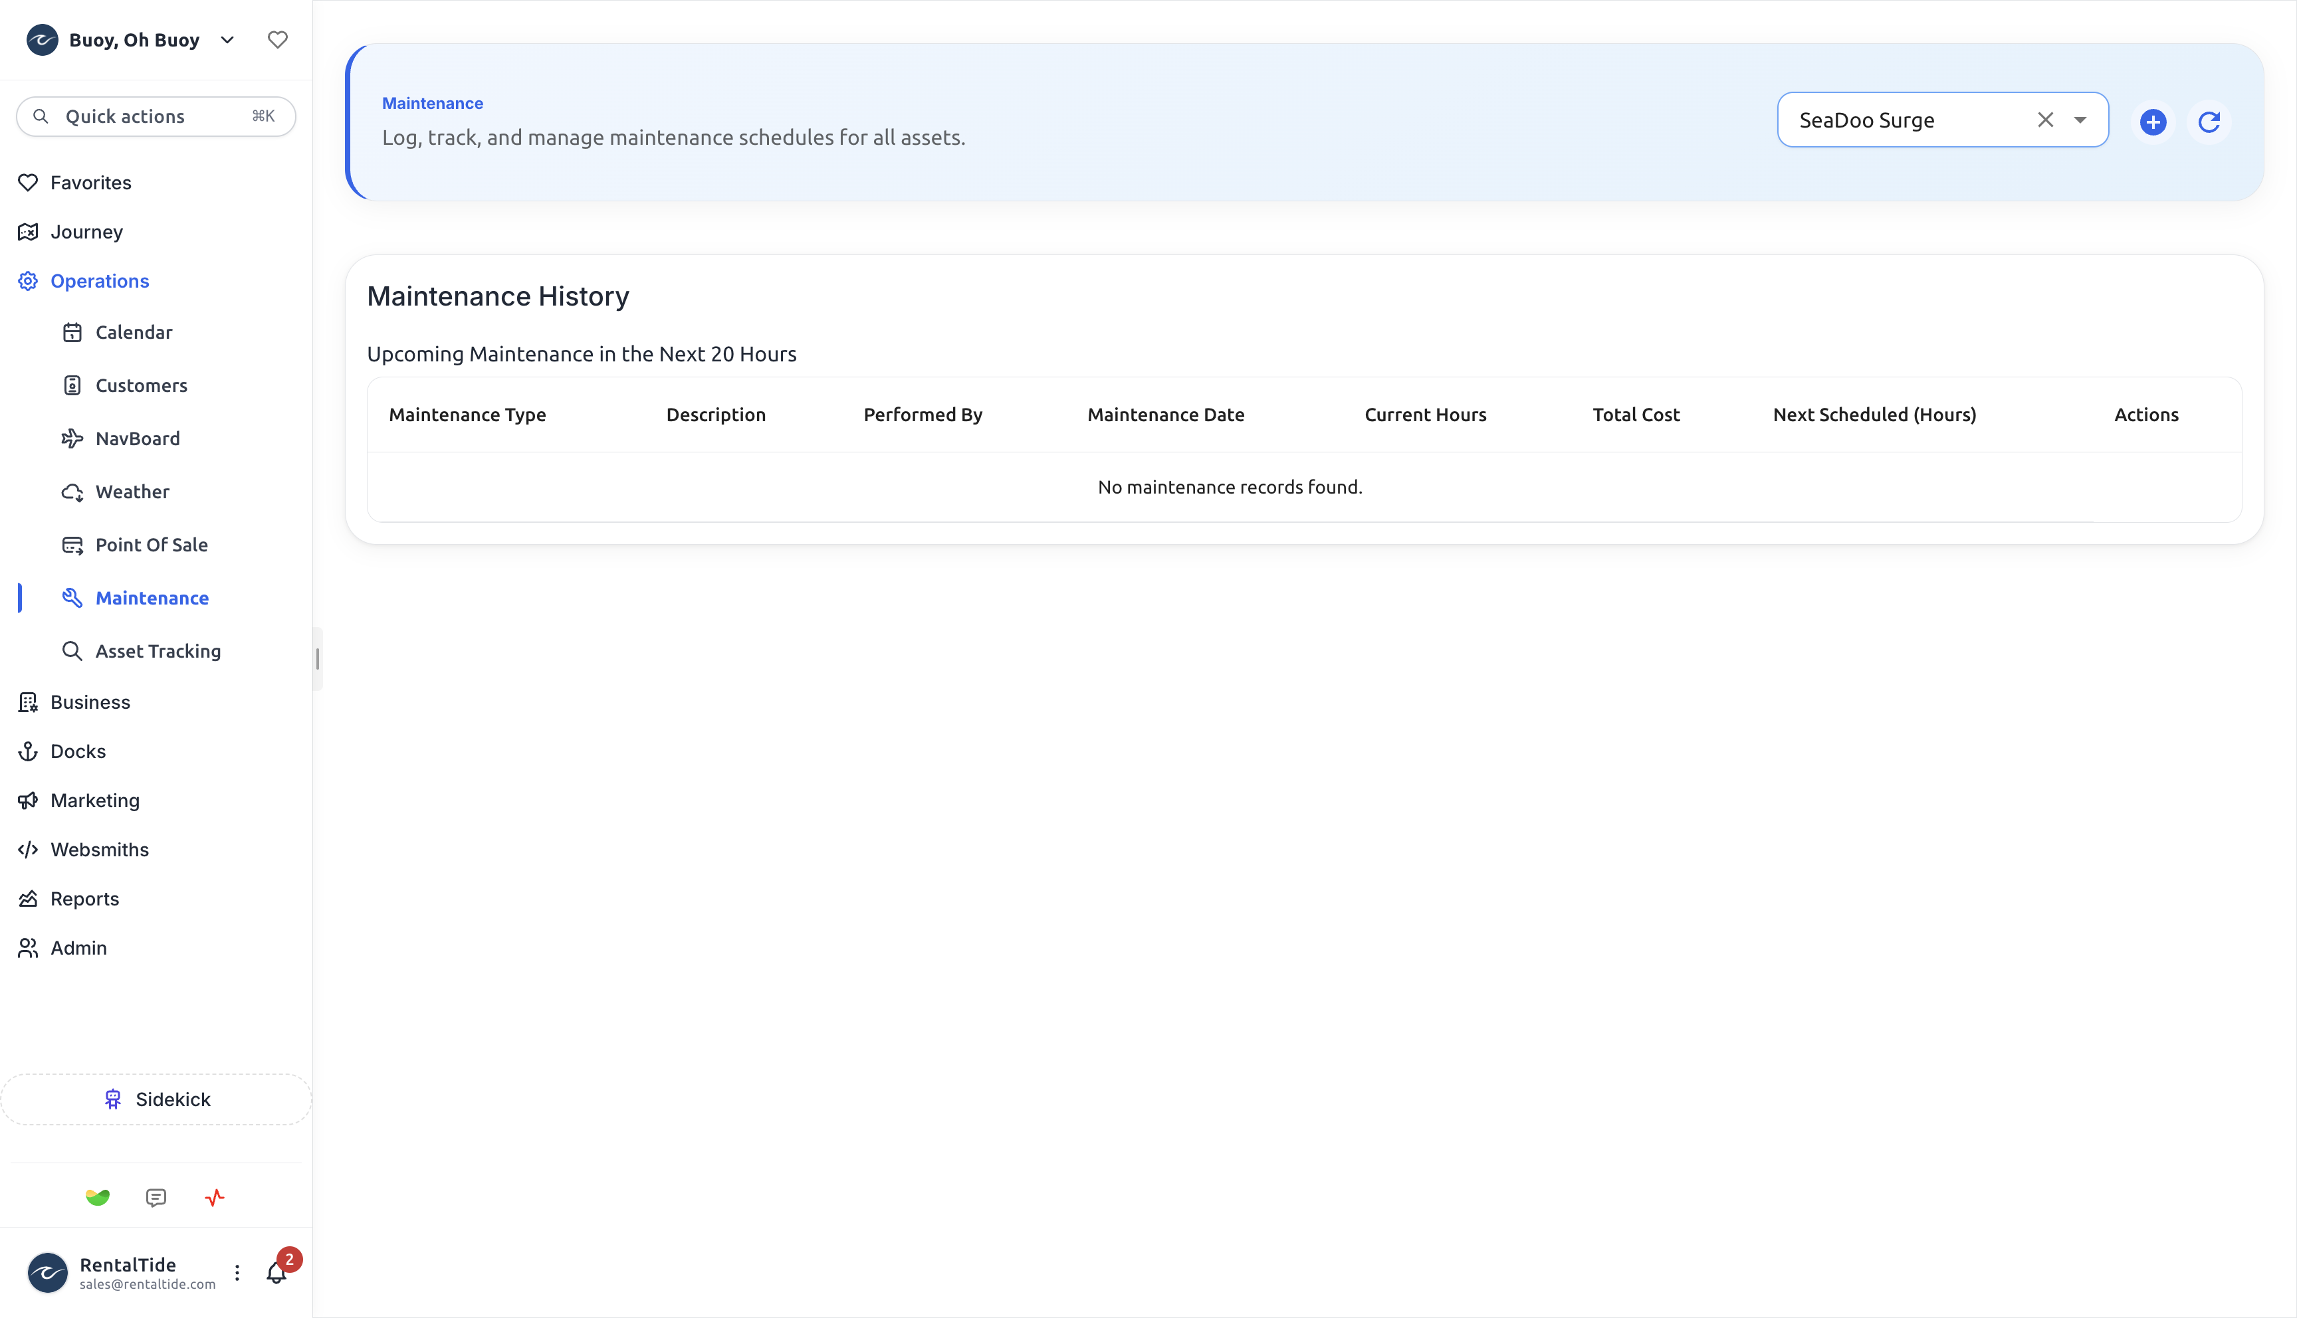2297x1318 pixels.
Task: Click the NavBoard plane icon
Action: coord(72,439)
